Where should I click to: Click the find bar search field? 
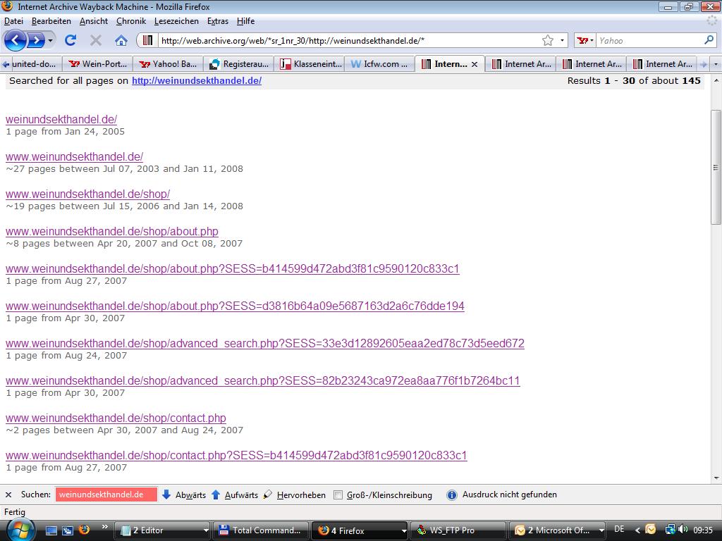coord(106,495)
